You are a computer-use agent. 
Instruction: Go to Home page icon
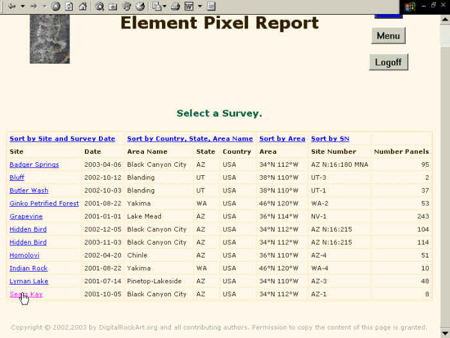[82, 6]
